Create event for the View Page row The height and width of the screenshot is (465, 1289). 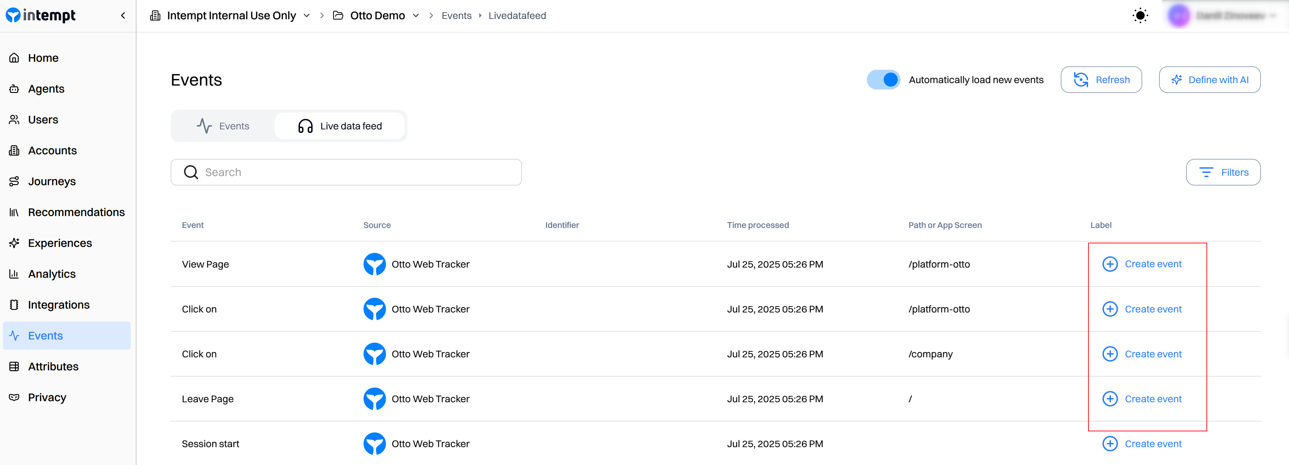click(1142, 264)
